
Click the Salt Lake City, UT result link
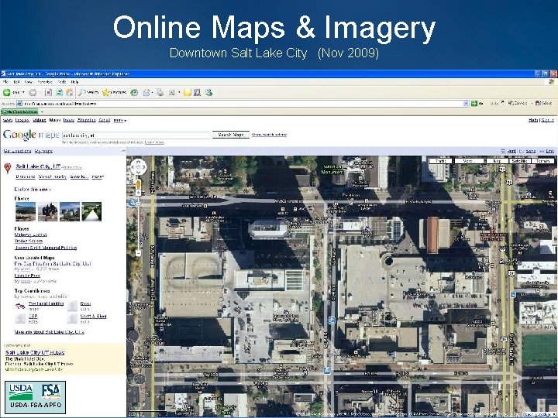tap(38, 166)
